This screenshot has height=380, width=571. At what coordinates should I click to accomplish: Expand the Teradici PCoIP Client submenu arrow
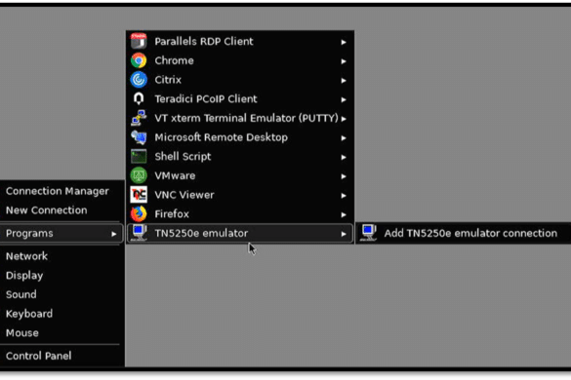click(x=344, y=99)
